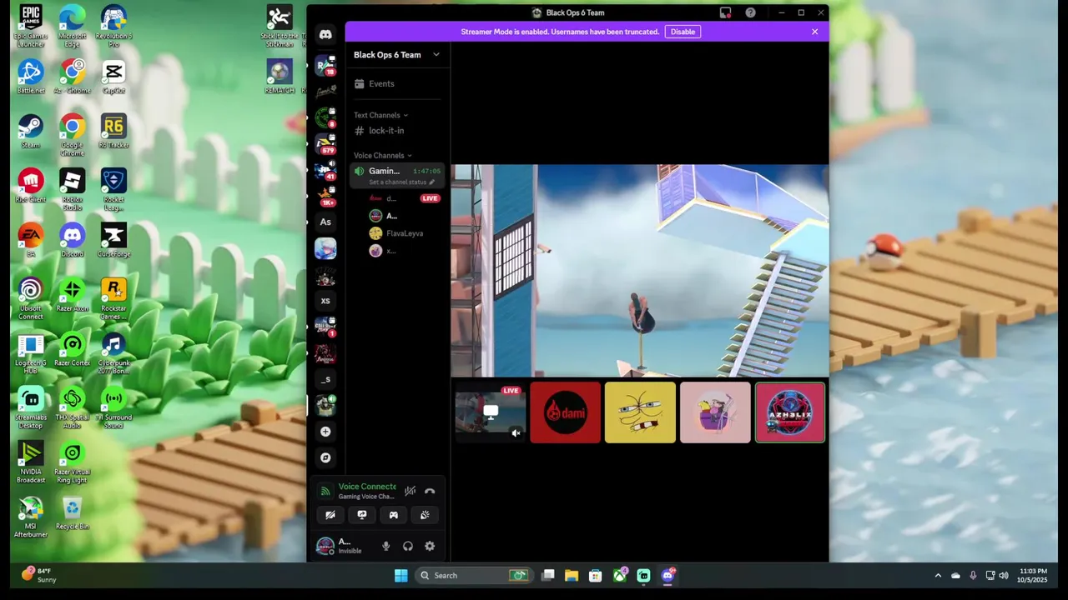1068x600 pixels.
Task: Collapse the Text Channels category
Action: pyautogui.click(x=380, y=115)
